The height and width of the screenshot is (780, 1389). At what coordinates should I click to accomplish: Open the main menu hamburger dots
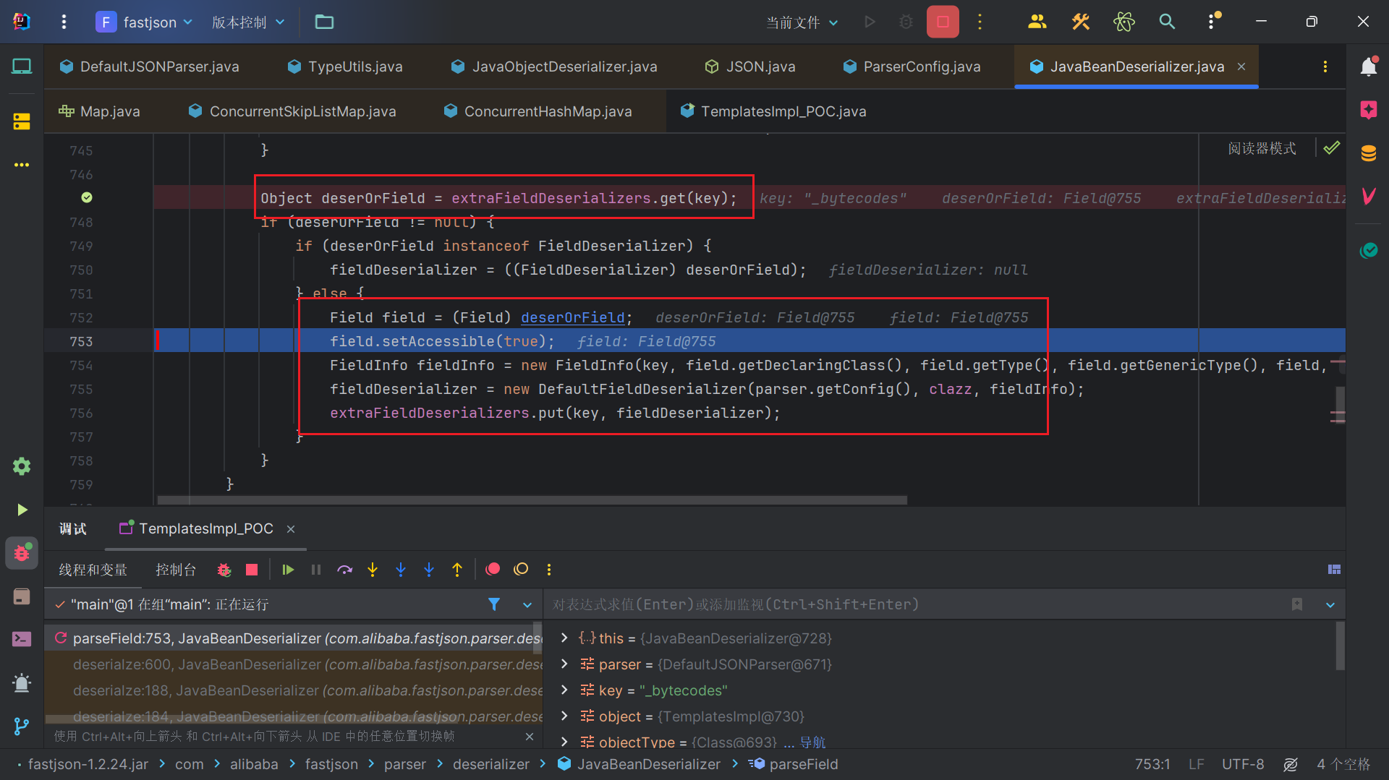click(x=64, y=22)
